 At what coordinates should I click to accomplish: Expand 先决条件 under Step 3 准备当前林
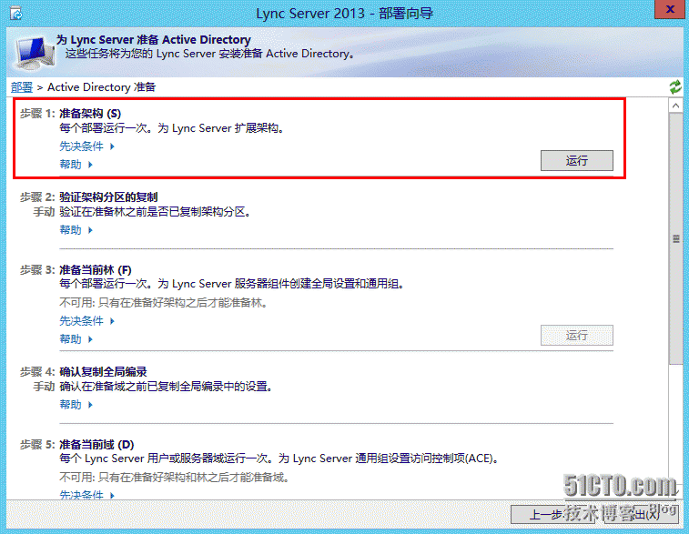(87, 320)
